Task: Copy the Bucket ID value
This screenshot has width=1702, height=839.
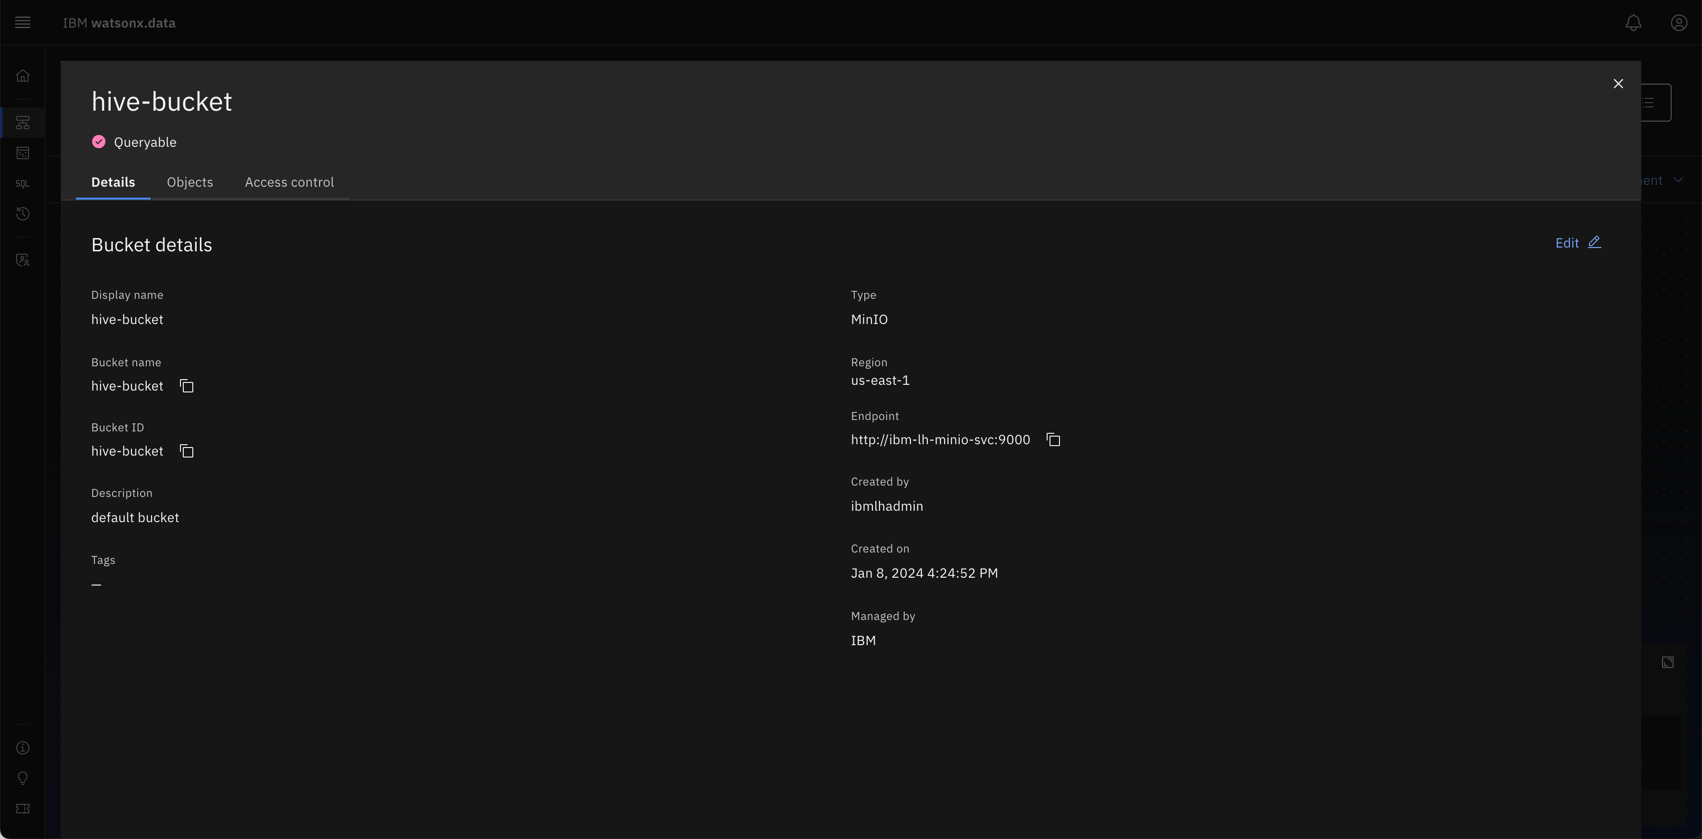Action: click(x=187, y=451)
